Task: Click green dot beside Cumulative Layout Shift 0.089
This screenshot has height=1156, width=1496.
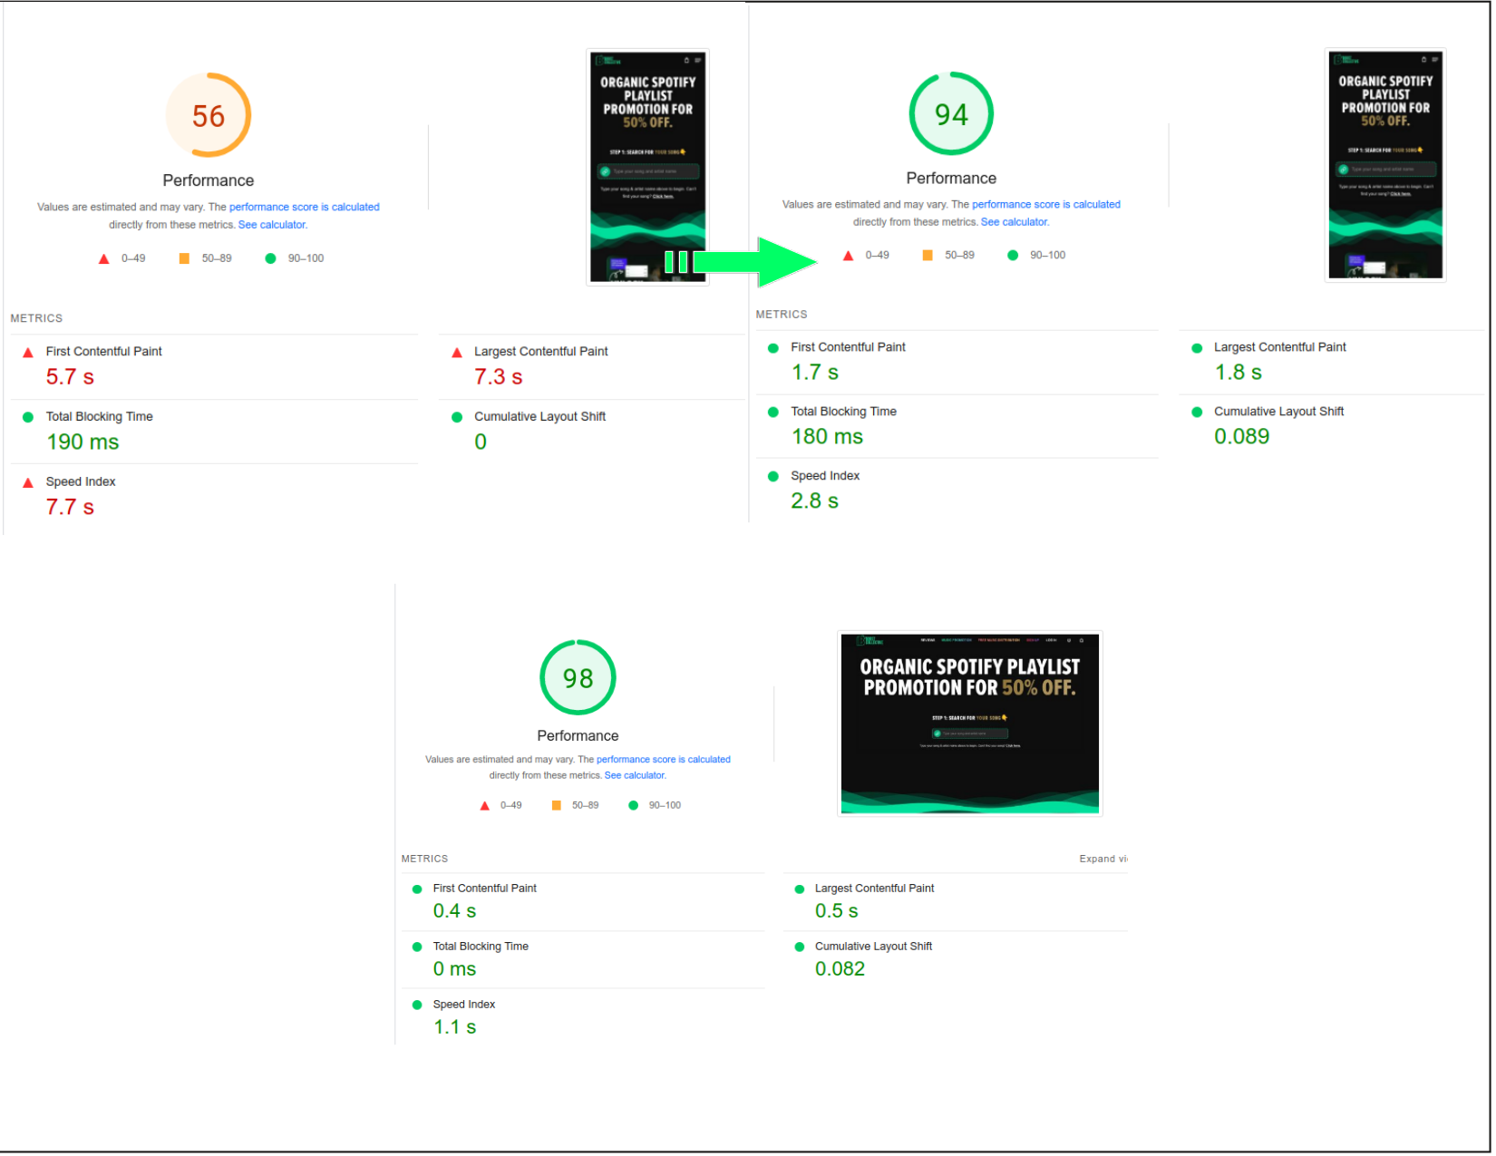Action: [1197, 412]
